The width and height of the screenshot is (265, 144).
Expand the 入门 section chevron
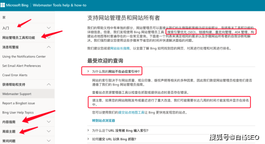[49, 28]
